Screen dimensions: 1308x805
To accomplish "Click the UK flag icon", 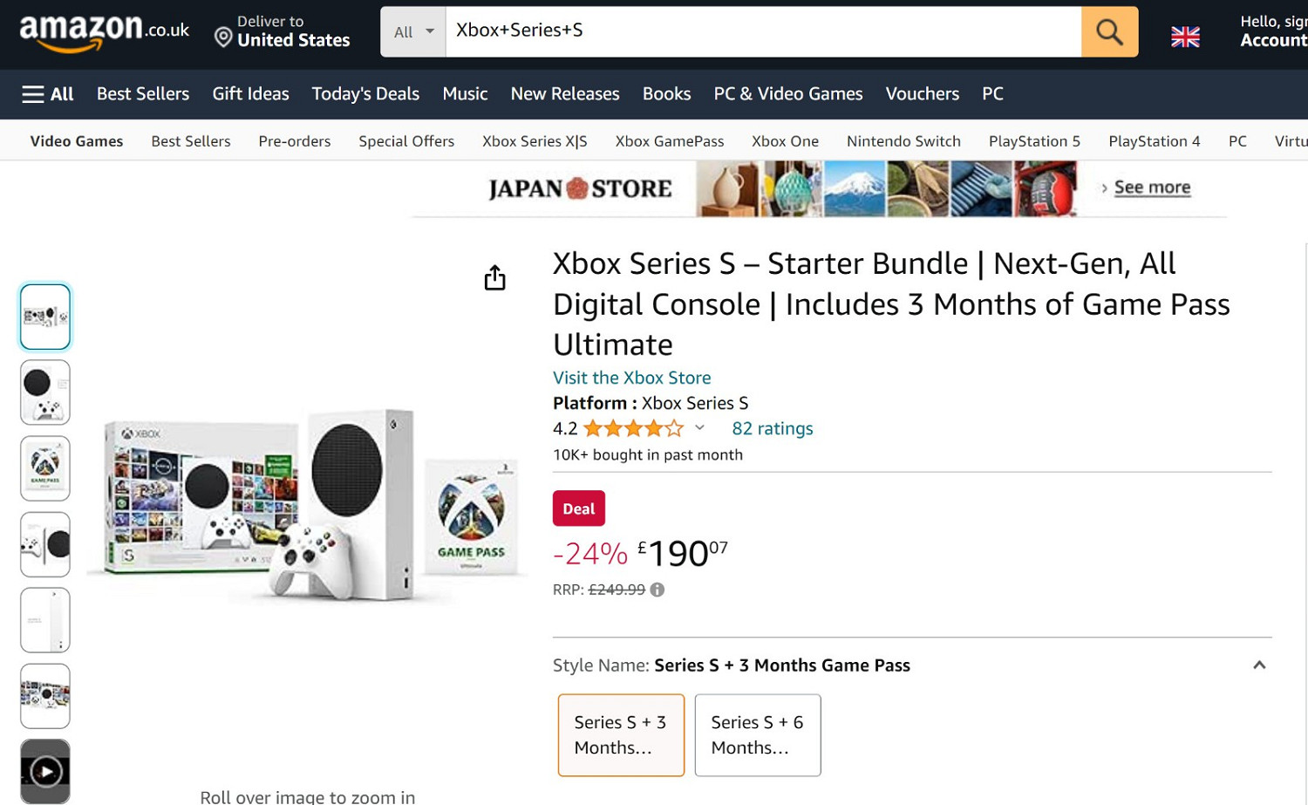I will tap(1184, 37).
